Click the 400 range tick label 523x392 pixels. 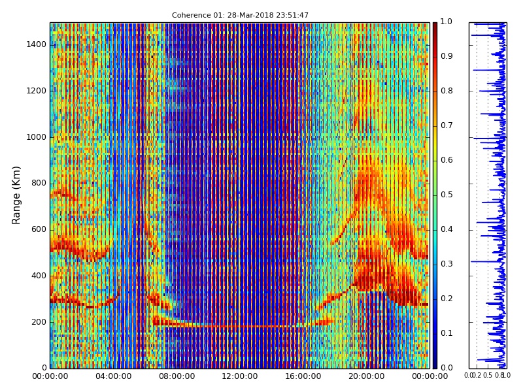[39, 276]
